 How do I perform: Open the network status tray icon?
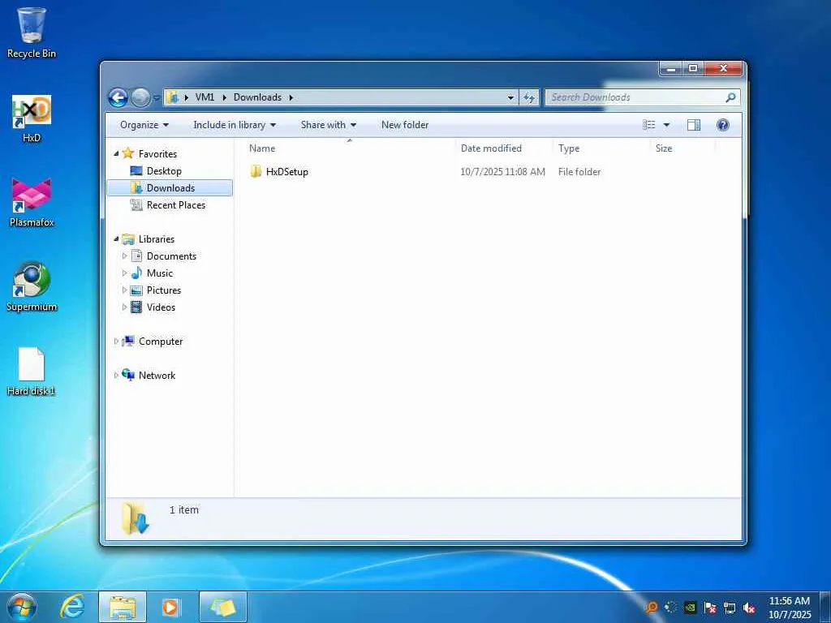pyautogui.click(x=730, y=608)
